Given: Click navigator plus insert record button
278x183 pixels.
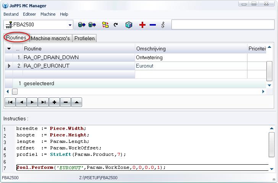Looking at the screenshot, I should 55,102.
